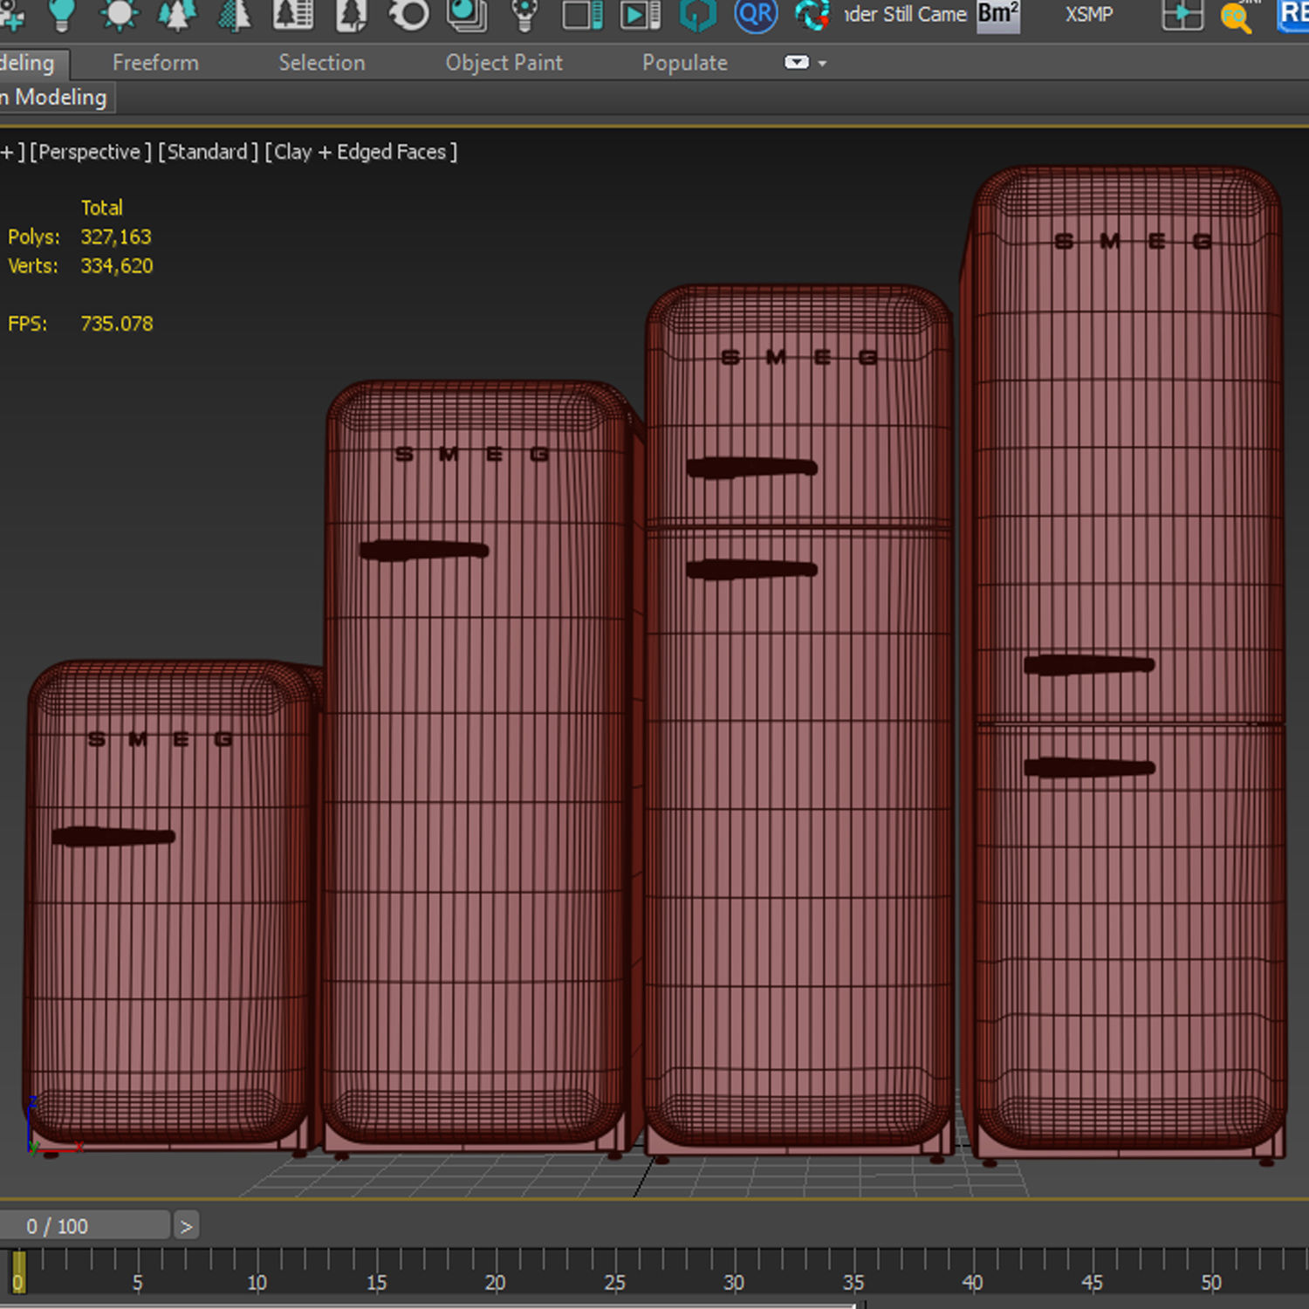The width and height of the screenshot is (1309, 1309).
Task: Open the ribbon display options arrow
Action: click(822, 64)
